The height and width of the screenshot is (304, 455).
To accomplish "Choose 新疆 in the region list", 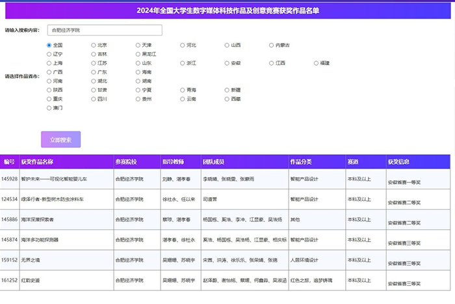I will (x=227, y=90).
